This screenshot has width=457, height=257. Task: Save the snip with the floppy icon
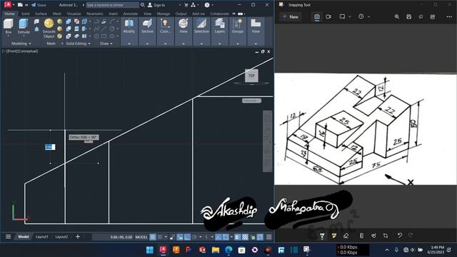408,16
